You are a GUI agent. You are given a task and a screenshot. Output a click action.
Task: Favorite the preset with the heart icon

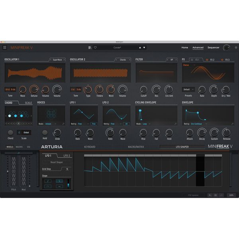(95, 47)
